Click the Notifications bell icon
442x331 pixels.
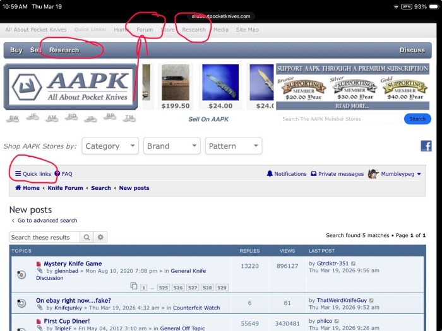click(x=270, y=173)
